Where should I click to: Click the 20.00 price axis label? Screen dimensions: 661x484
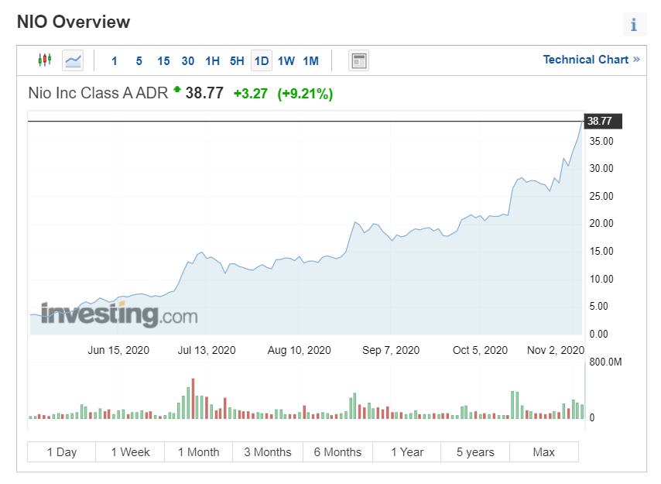[601, 224]
